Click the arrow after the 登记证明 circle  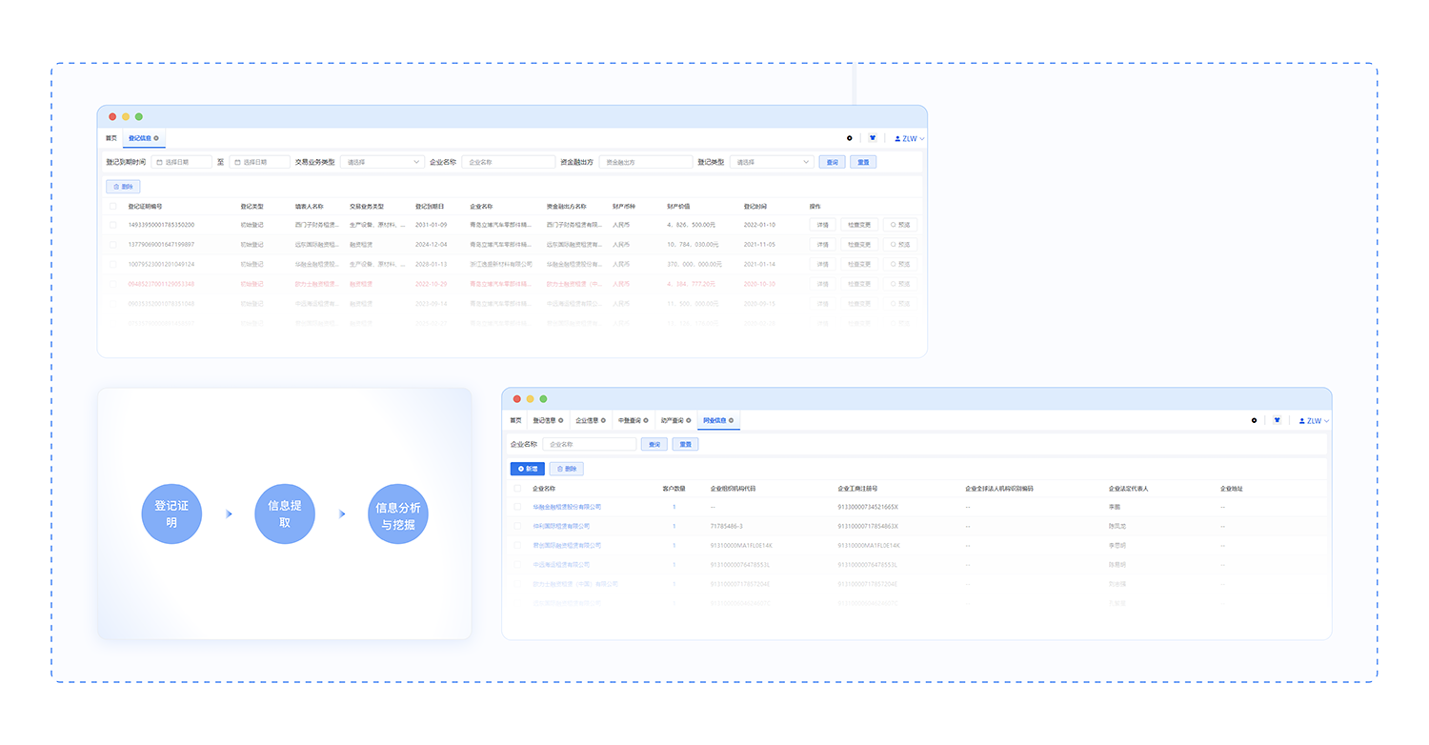pyautogui.click(x=229, y=514)
